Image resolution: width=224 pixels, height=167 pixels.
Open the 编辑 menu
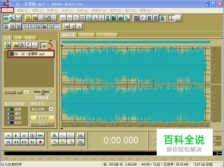22,10
